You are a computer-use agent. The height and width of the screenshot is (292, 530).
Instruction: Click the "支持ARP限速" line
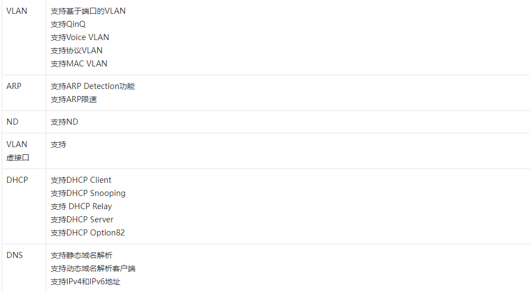[74, 99]
